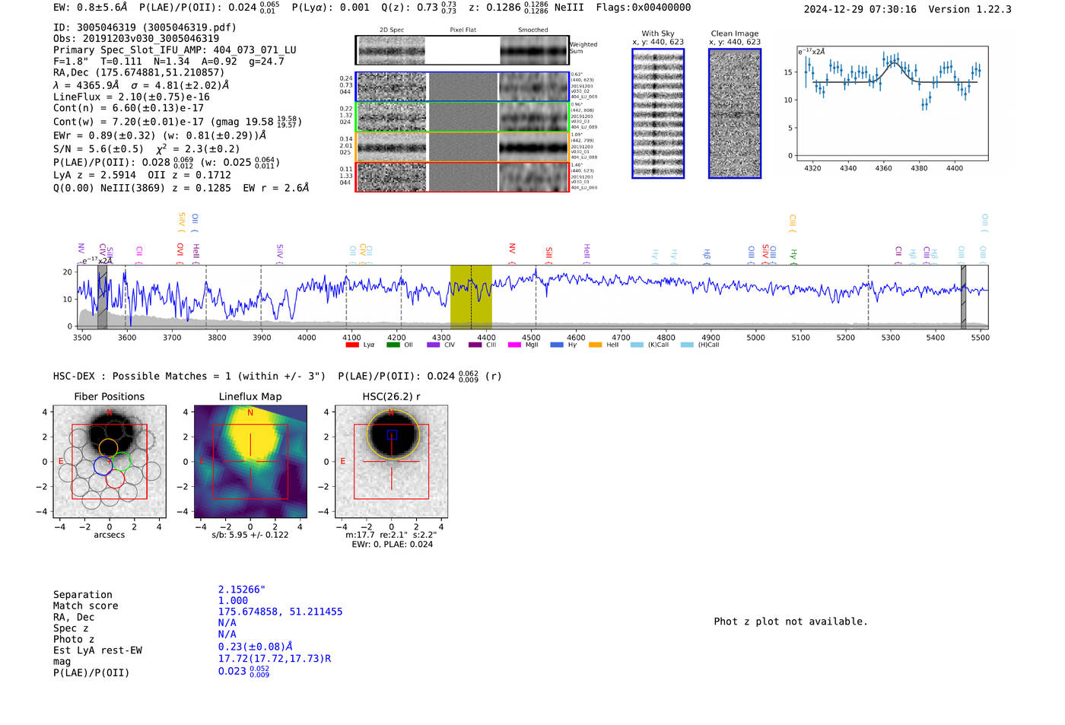1065x725 pixels.
Task: Click the green fiber circle in Fiber Positions
Action: point(122,461)
